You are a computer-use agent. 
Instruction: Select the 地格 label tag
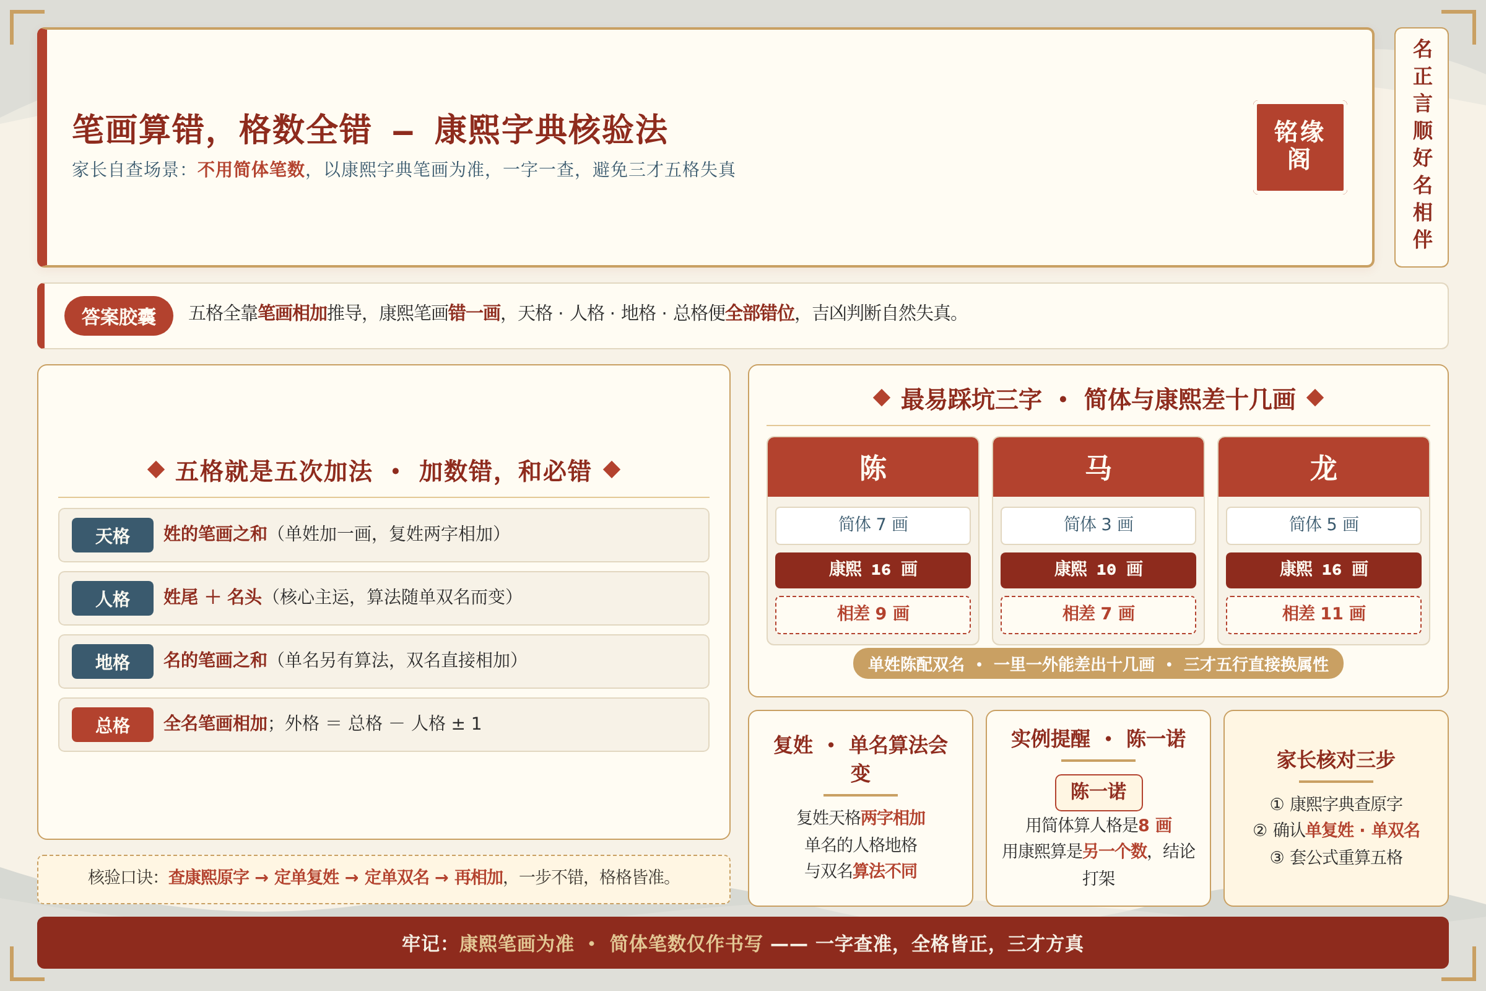tap(113, 661)
